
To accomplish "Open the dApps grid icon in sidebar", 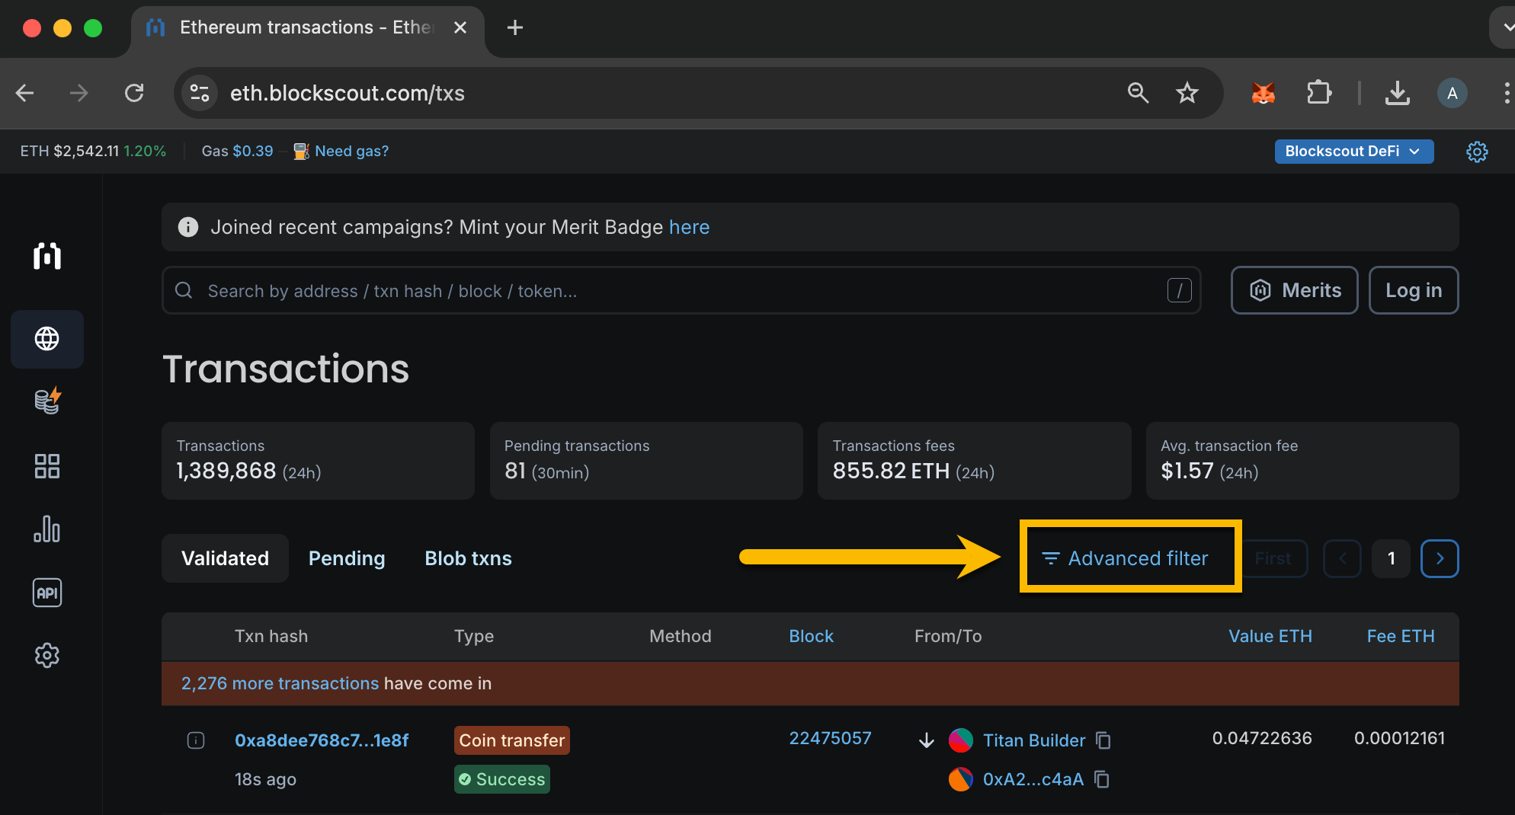I will point(46,466).
